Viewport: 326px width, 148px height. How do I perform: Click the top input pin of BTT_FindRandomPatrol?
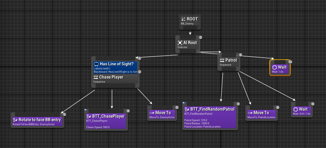210,104
